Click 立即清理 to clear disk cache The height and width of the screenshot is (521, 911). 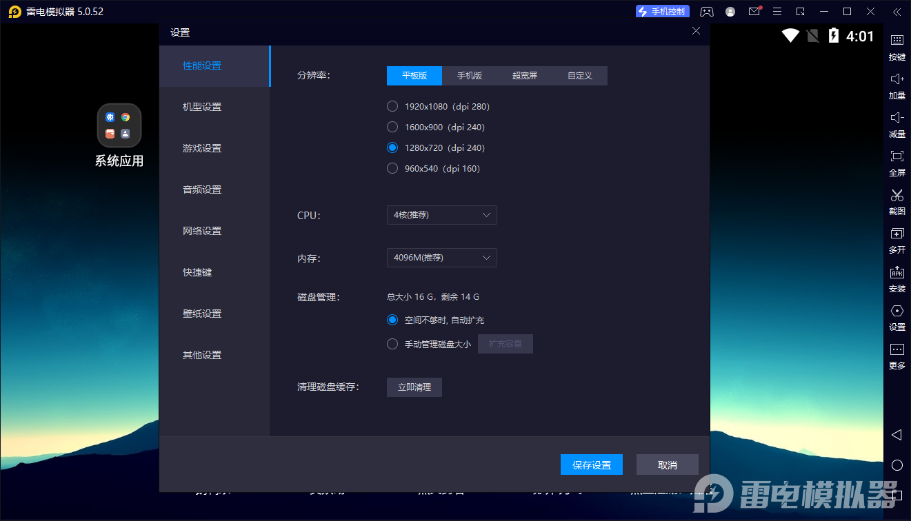[414, 387]
